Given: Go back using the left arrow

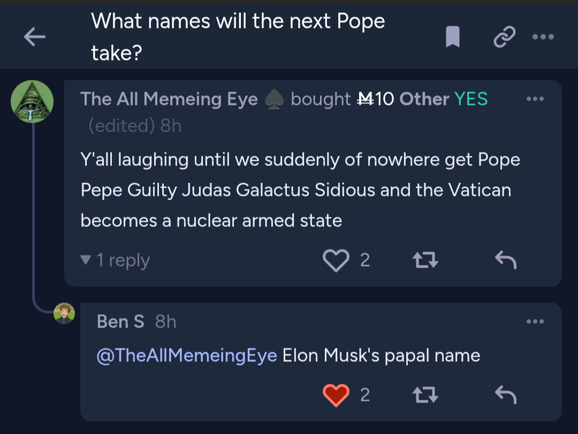Looking at the screenshot, I should [35, 37].
